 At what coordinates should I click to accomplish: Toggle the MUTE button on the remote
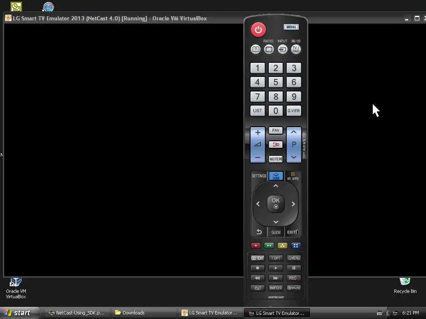(x=276, y=159)
